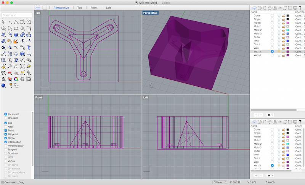Screen dimensions: 305x185
Task: Open Wax 4 linetype dropdown in upper panel
Action: point(300,55)
